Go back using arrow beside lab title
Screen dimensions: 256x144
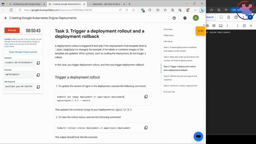click(6, 18)
